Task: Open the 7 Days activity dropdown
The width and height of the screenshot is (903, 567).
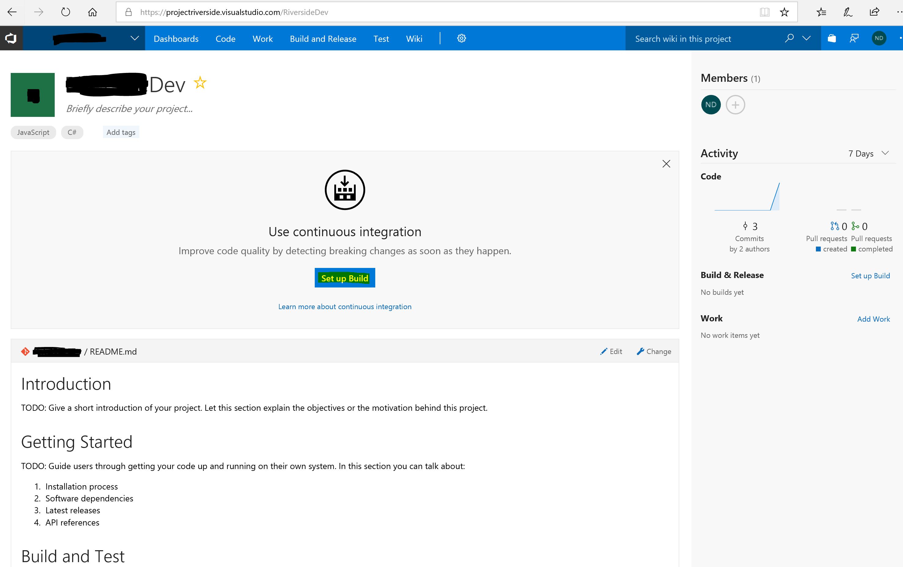Action: click(868, 153)
